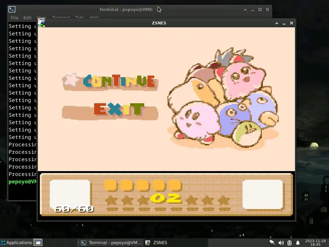Click the network connection tray icon

click(x=272, y=242)
